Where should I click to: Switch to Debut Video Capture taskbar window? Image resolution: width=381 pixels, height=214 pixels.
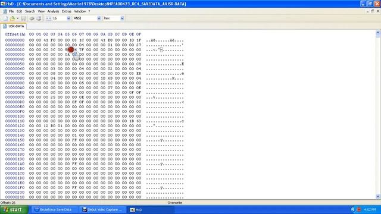(102, 210)
